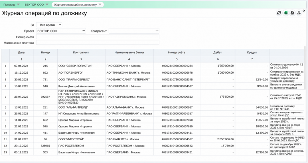Click the Наименование банка column header
The width and height of the screenshot is (308, 163).
coord(129,52)
